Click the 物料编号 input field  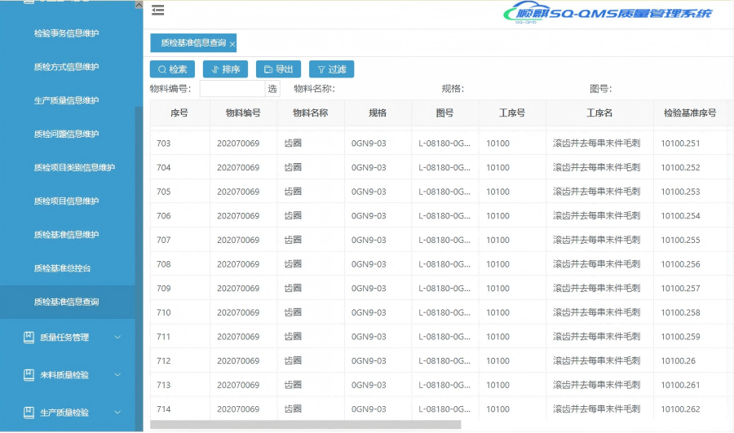coord(232,89)
